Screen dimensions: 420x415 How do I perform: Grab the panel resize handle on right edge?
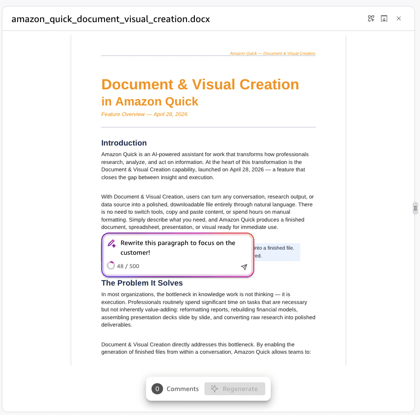click(415, 208)
